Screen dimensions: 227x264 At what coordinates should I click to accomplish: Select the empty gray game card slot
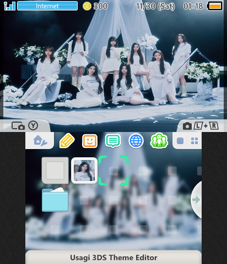(x=55, y=170)
